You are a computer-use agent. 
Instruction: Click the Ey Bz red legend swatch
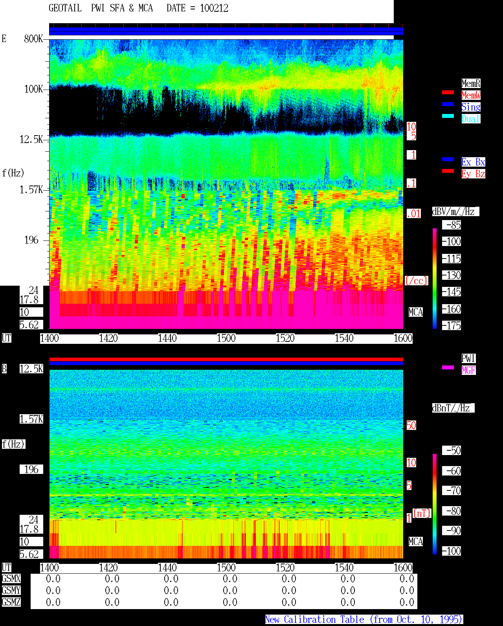448,171
